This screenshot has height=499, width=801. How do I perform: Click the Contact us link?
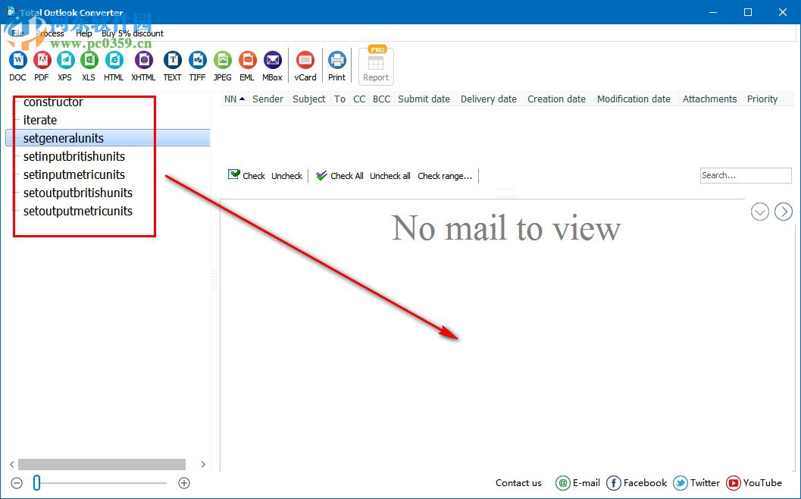[x=518, y=483]
